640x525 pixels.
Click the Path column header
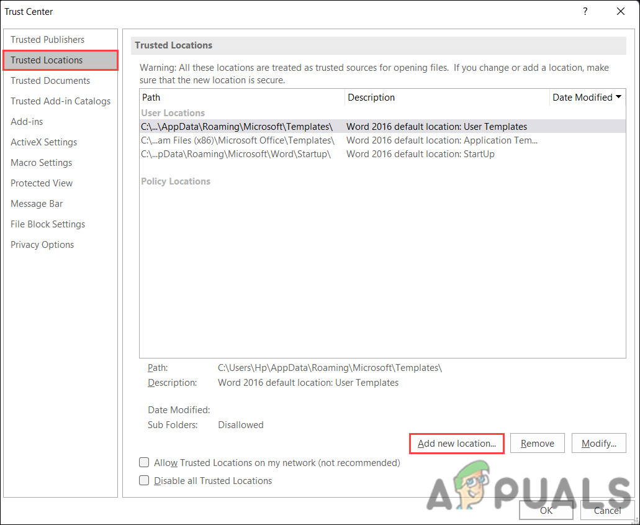click(x=242, y=98)
